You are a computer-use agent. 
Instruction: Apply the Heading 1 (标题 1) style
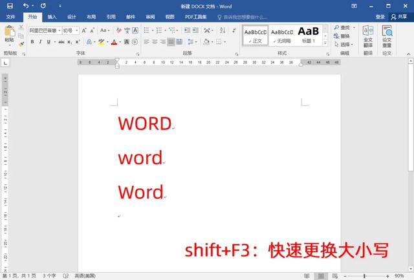309,36
